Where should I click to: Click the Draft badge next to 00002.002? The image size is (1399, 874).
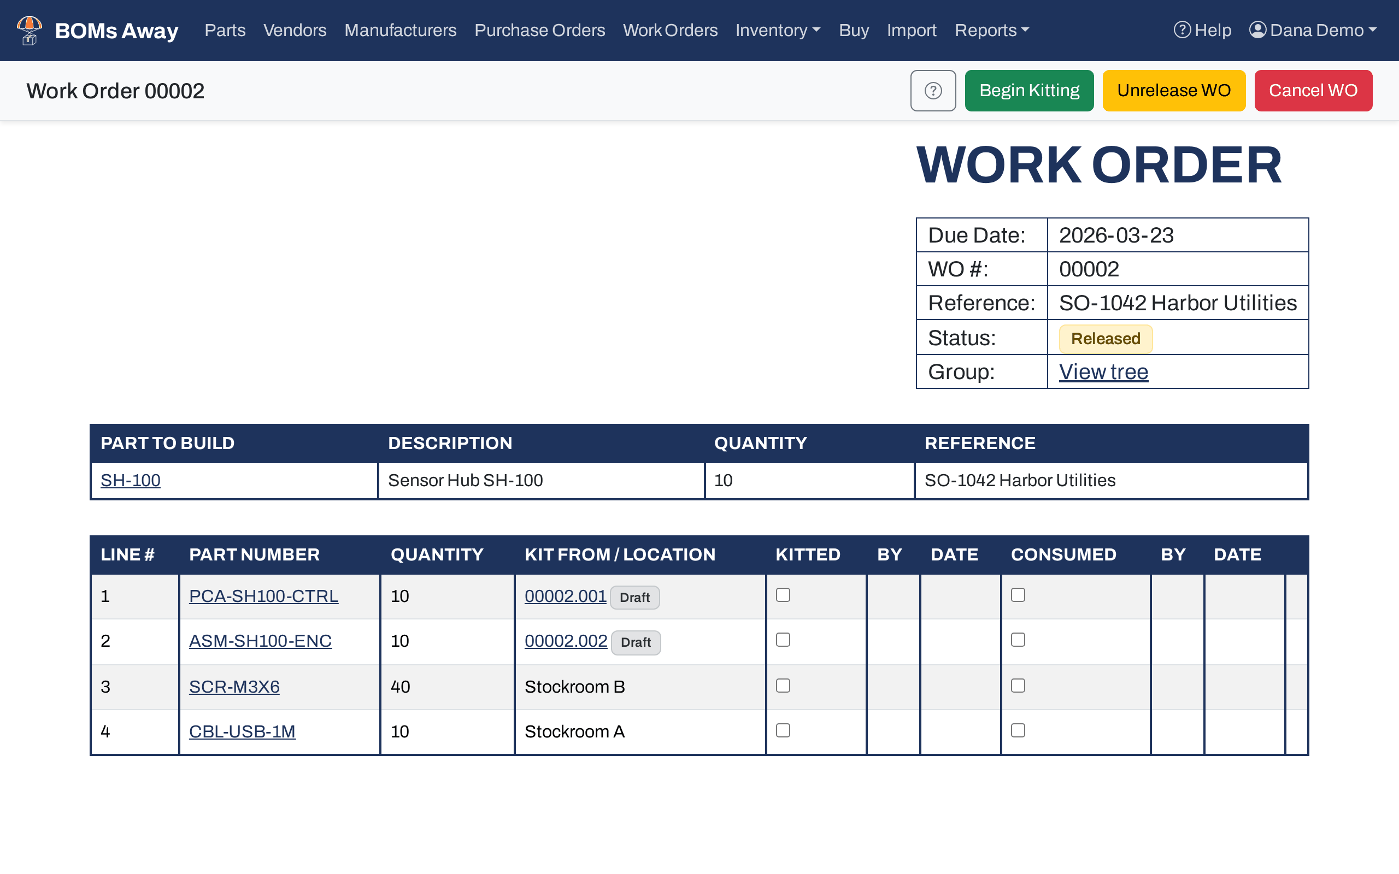(636, 643)
